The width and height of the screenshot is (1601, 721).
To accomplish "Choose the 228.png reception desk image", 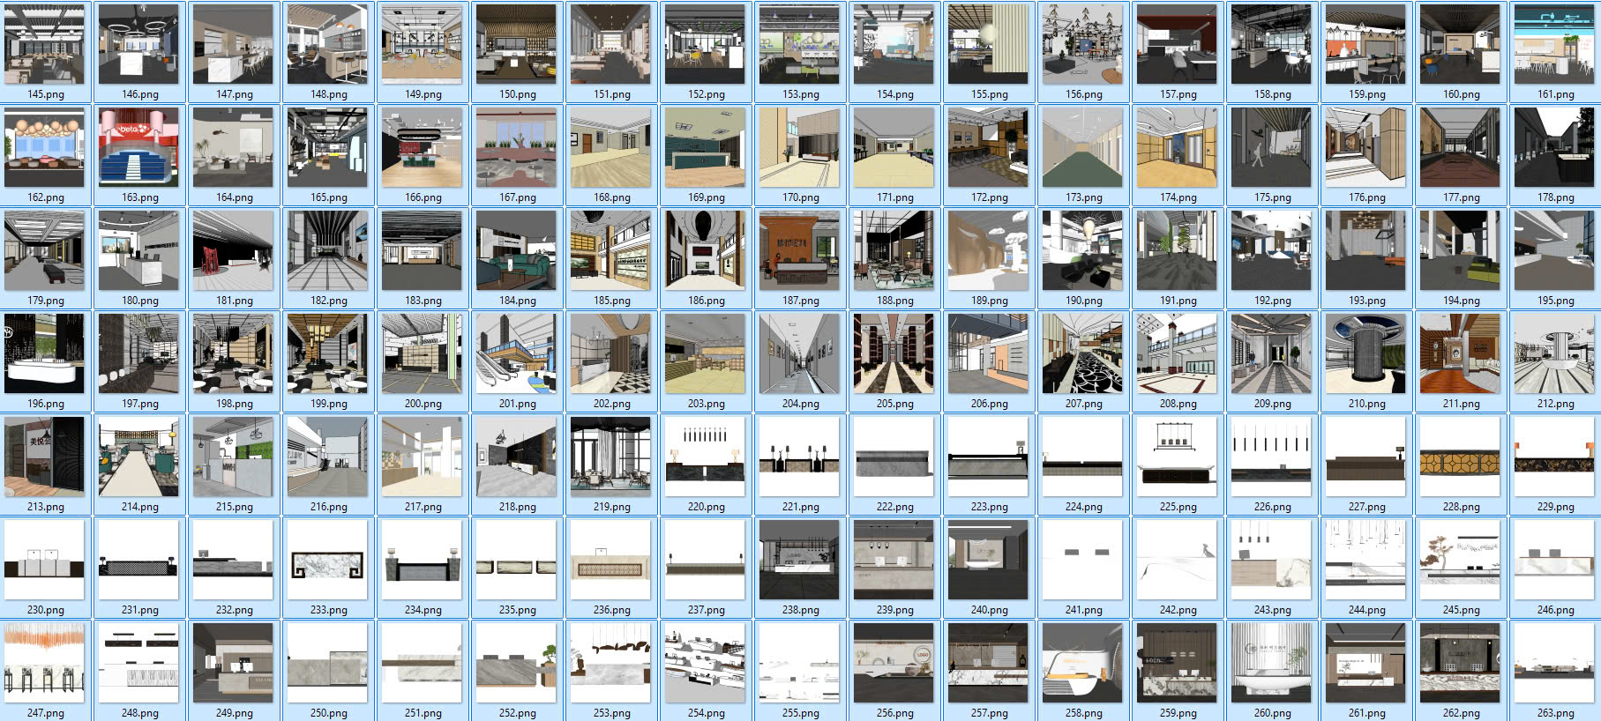I will tap(1461, 457).
